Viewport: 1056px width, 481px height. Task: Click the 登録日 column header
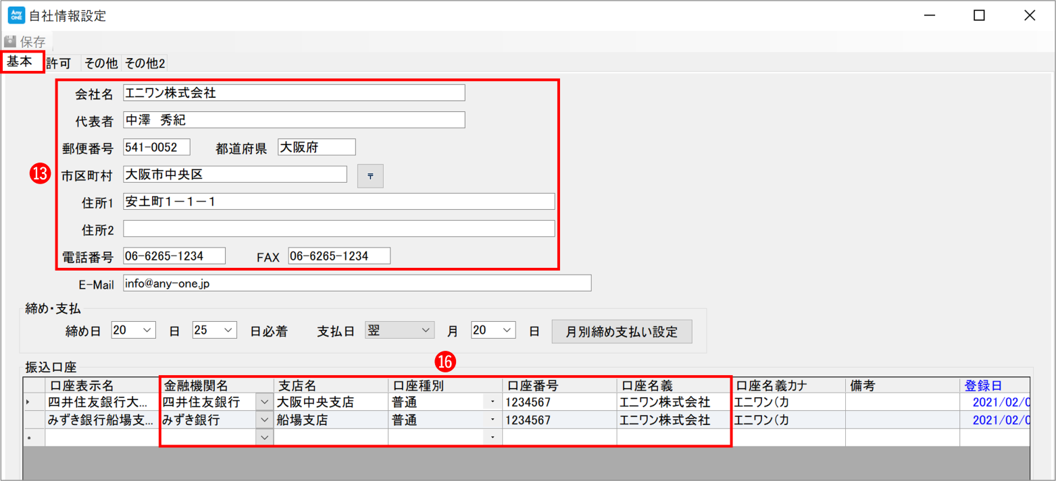coord(982,385)
